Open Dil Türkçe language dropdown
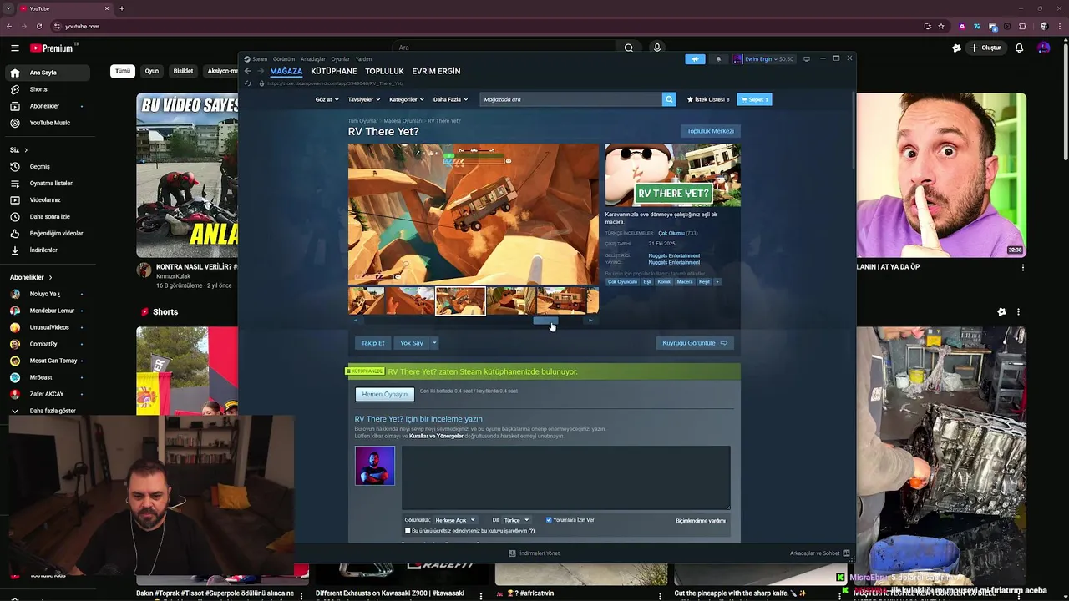This screenshot has width=1069, height=601. (x=516, y=520)
